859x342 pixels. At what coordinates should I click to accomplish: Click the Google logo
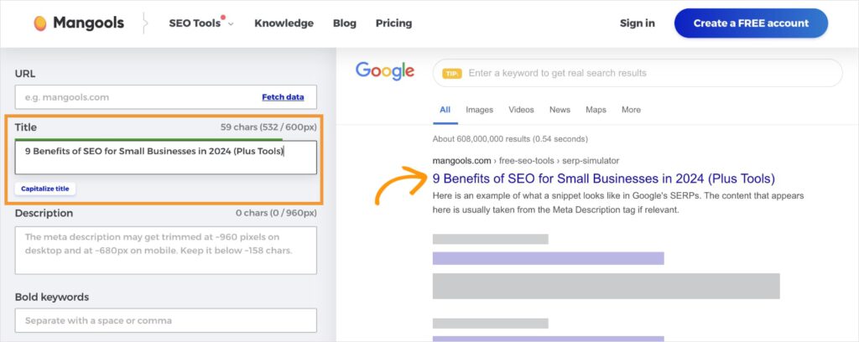pos(384,72)
